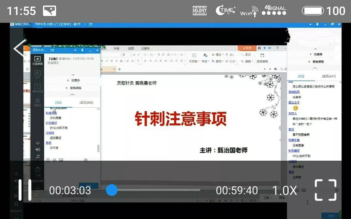
Task: Close the open document tab
Action: coord(114,69)
